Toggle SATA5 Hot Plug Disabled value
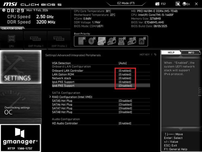Image resolution: width=202 pixels, height=152 pixels. coord(125,101)
